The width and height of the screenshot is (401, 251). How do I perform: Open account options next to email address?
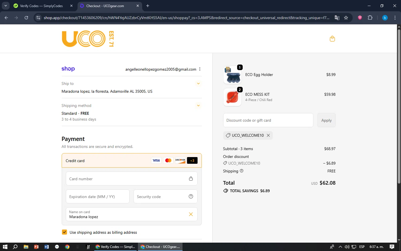[200, 69]
